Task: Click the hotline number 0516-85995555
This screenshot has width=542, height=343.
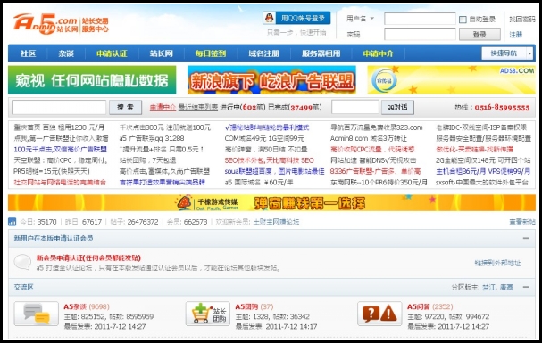Action: pyautogui.click(x=502, y=107)
